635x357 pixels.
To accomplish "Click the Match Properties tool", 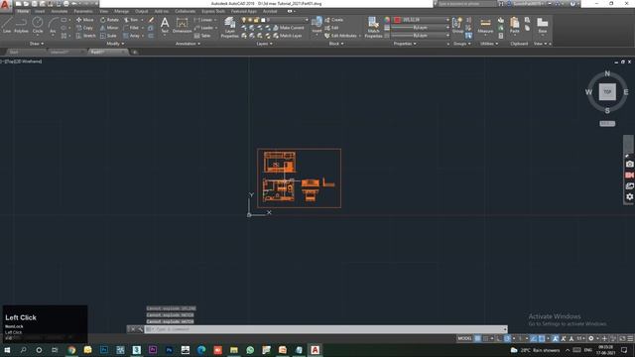I will (x=373, y=28).
